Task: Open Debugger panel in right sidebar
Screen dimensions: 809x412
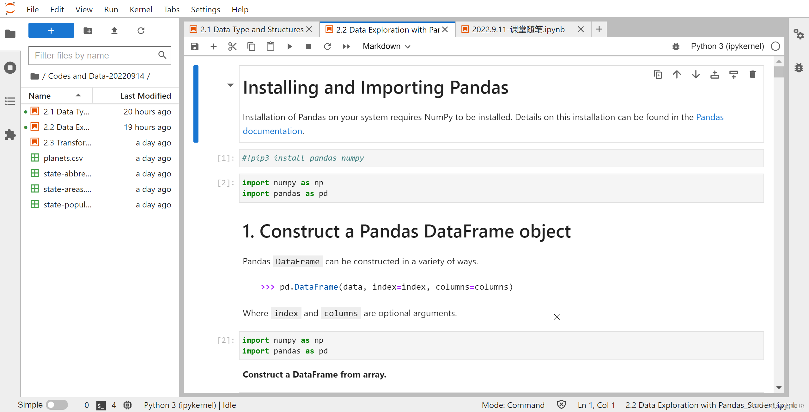Action: (799, 68)
